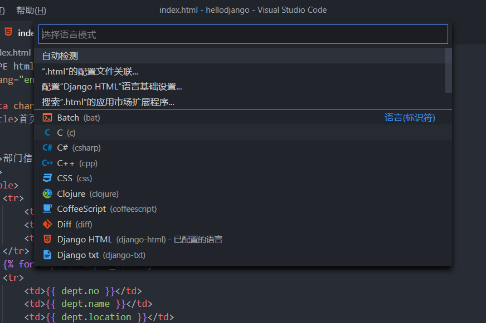The image size is (486, 323).
Task: Select C# (csharp) language mode
Action: (x=243, y=148)
